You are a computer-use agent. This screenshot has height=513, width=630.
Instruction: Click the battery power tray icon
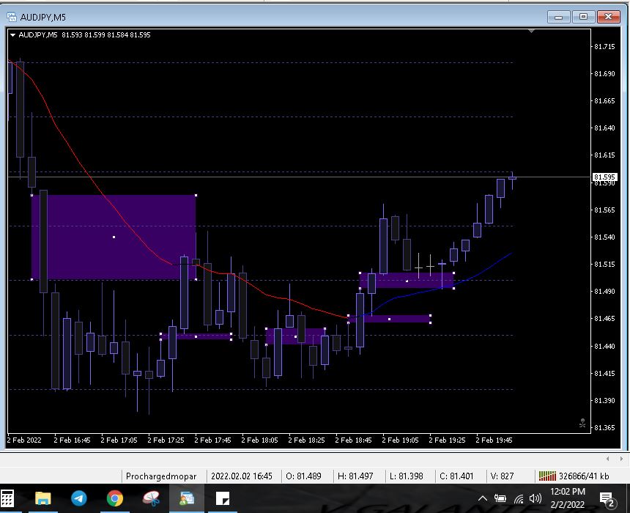(x=500, y=499)
